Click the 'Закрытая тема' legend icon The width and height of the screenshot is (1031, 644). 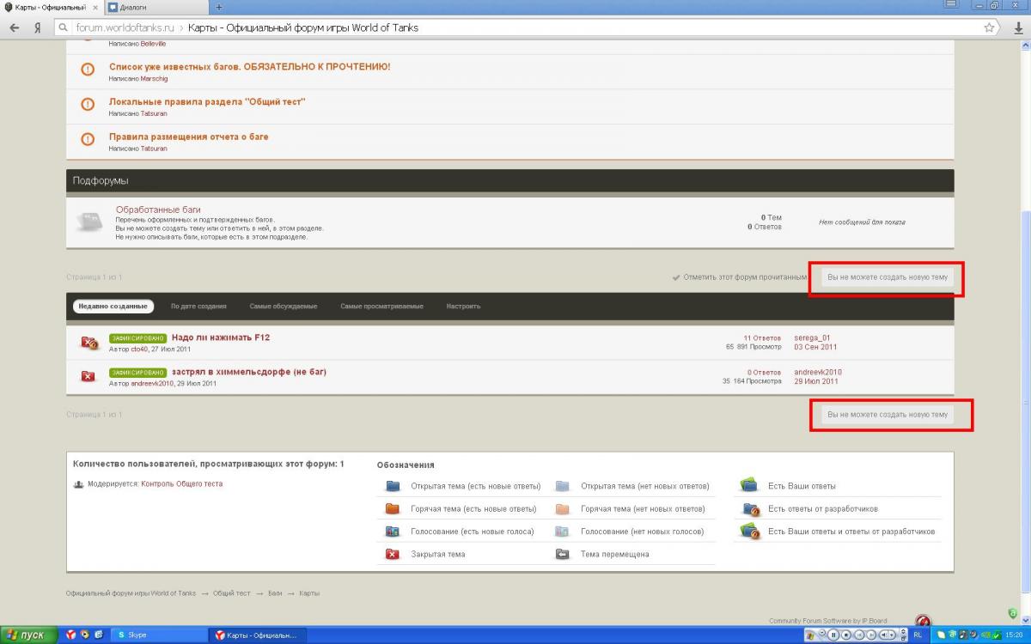(x=393, y=555)
